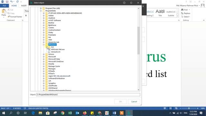Screen dimensions: 206x116
Task: Click the Word save icon
Action: (x=7, y=2)
